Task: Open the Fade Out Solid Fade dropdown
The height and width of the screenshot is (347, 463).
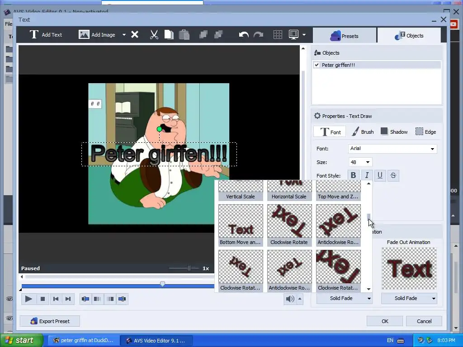Action: 409,298
